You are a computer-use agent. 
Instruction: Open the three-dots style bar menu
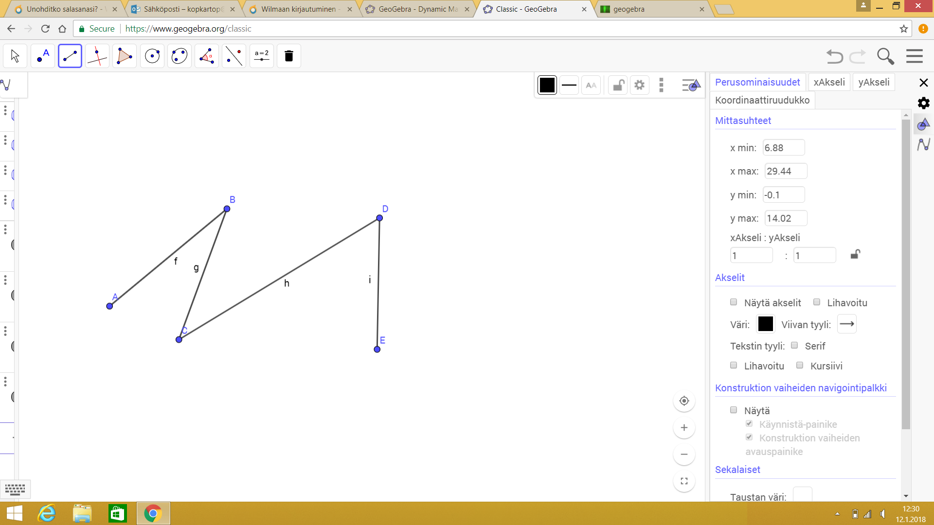pos(661,85)
